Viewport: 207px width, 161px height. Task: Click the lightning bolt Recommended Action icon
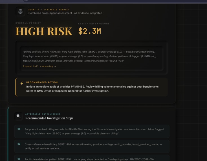click(x=22, y=83)
